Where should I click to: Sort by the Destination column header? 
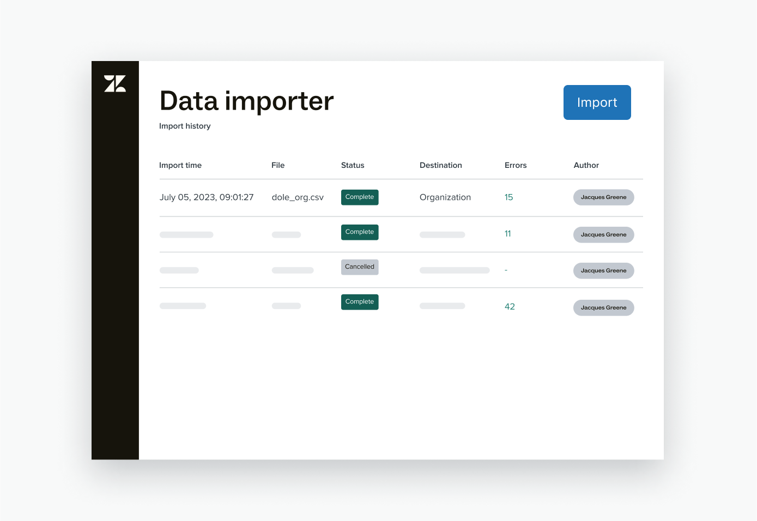point(440,165)
